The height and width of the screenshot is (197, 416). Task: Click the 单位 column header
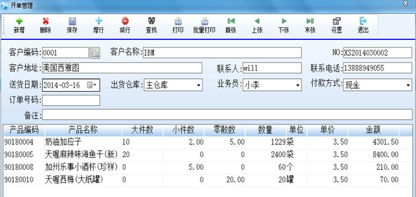(x=297, y=130)
